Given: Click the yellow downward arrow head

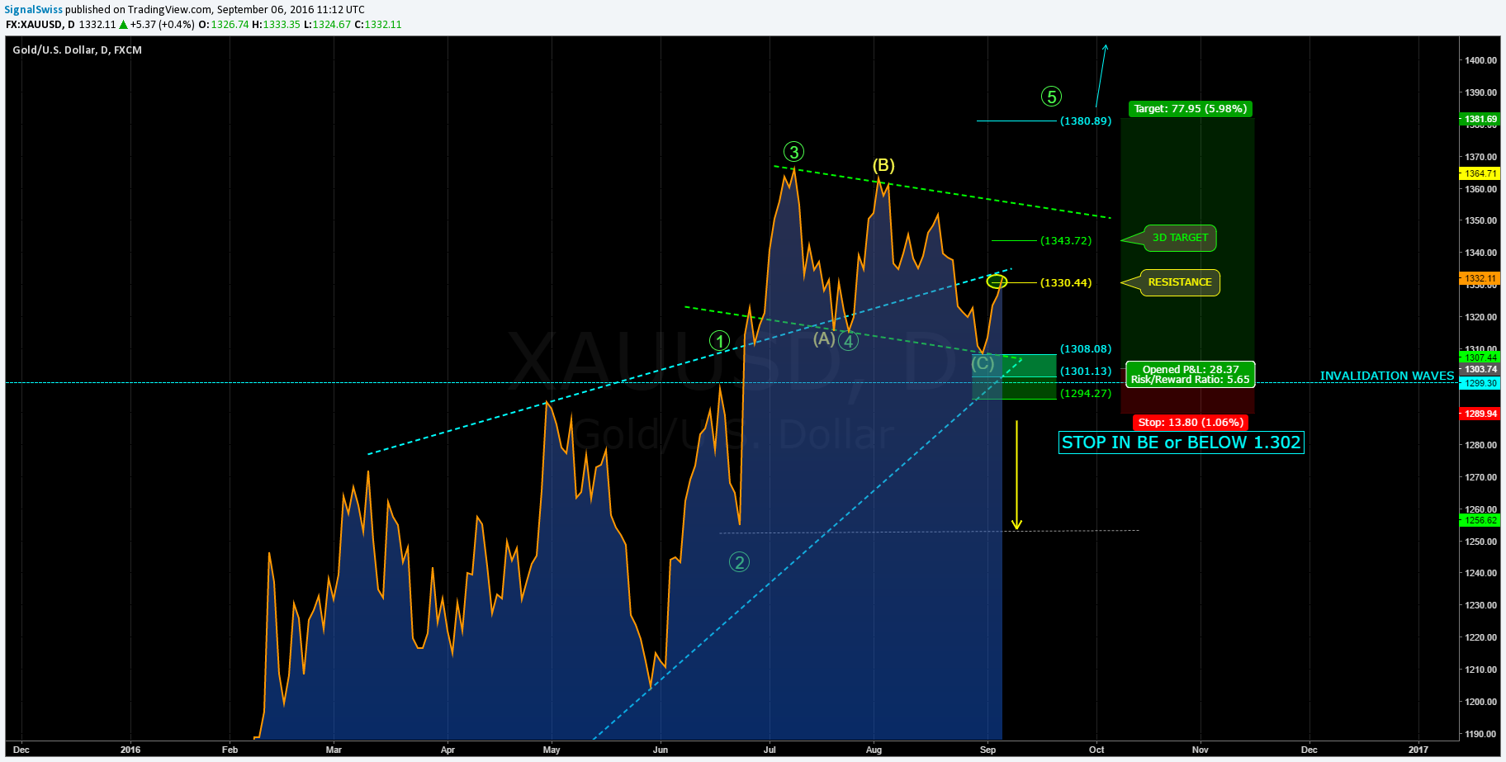Looking at the screenshot, I should (x=1016, y=524).
